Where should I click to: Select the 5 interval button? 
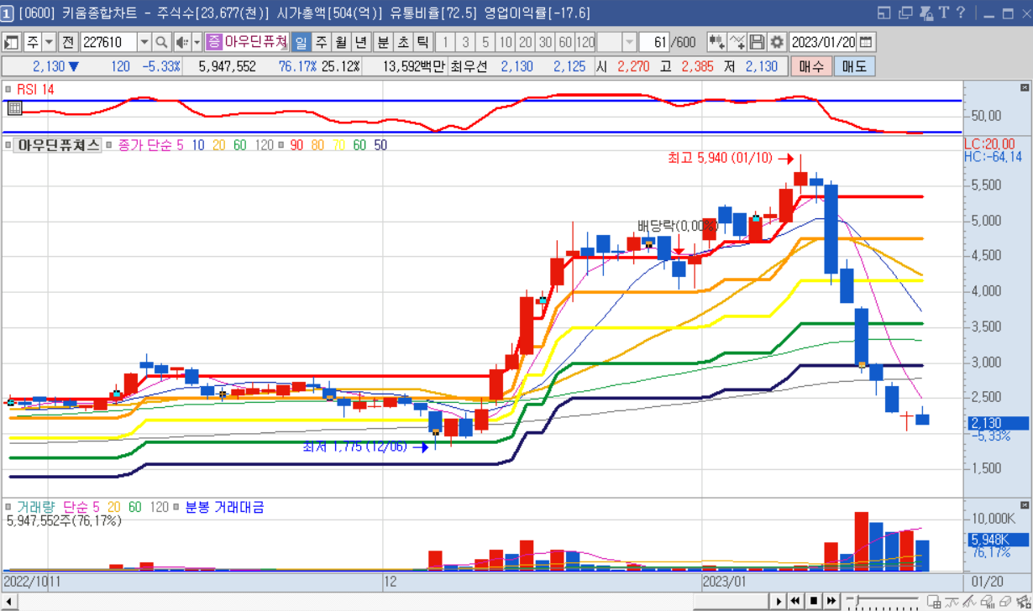485,42
